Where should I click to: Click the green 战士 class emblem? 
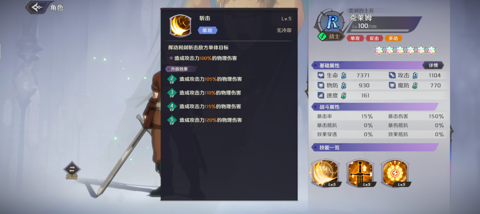[323, 36]
